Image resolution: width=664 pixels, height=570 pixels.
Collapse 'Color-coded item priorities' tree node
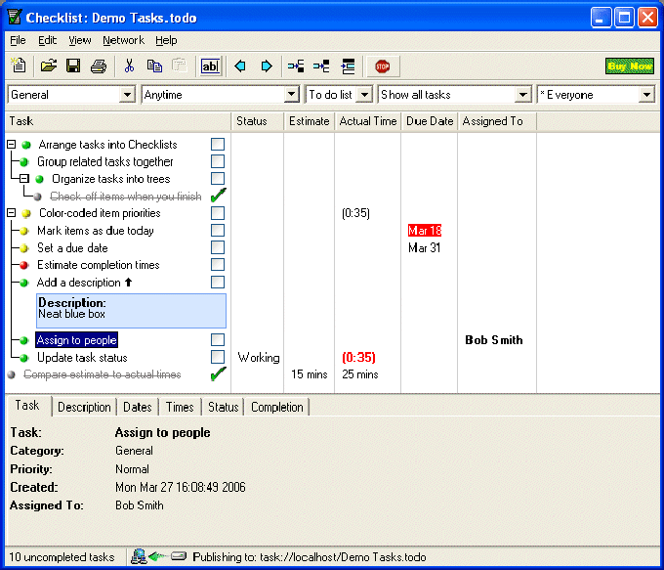(12, 213)
